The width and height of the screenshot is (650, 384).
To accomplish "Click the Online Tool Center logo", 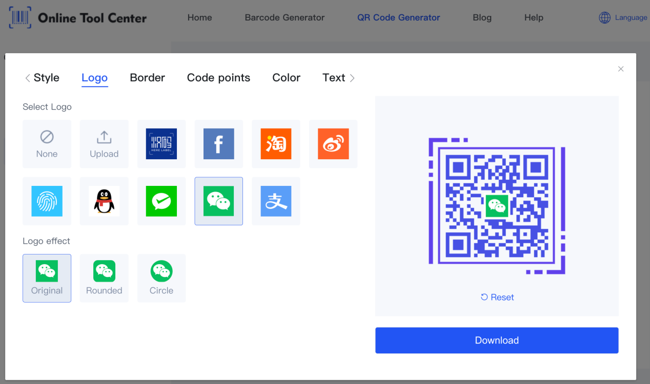I will click(77, 18).
